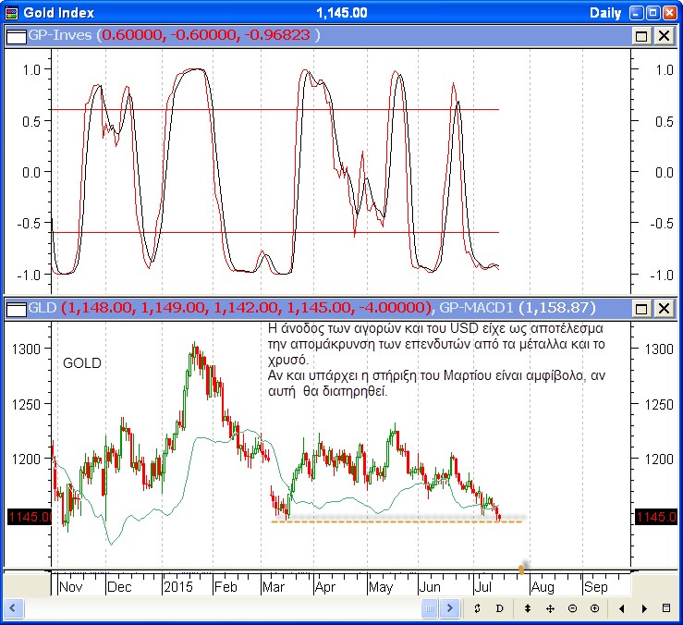Click the Gold Index window icon in title bar
The height and width of the screenshot is (625, 683).
coord(12,13)
